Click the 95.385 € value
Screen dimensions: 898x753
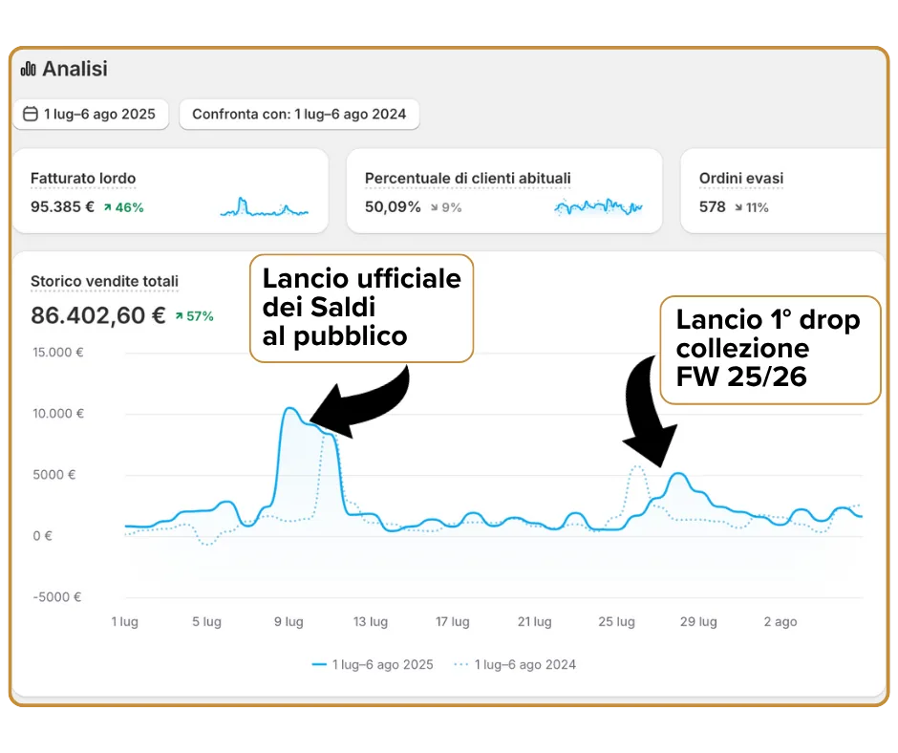[x=62, y=206]
